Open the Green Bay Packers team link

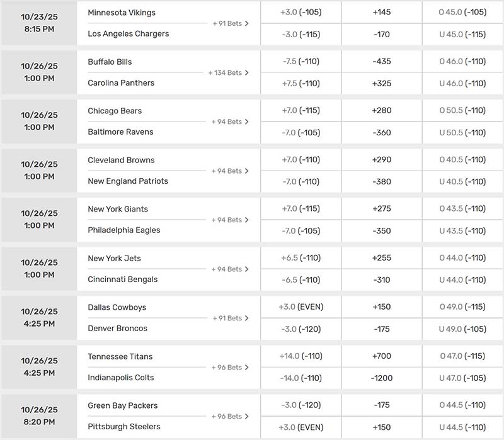click(x=123, y=405)
